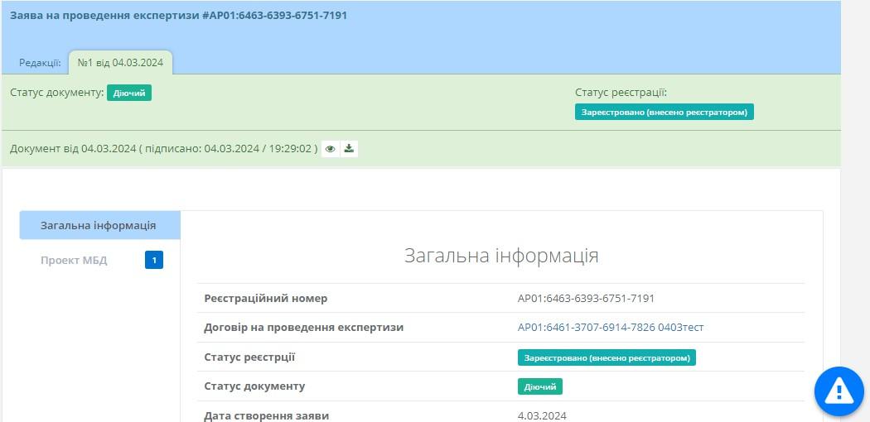Click the Договір на проведення експертизи row label

click(303, 328)
